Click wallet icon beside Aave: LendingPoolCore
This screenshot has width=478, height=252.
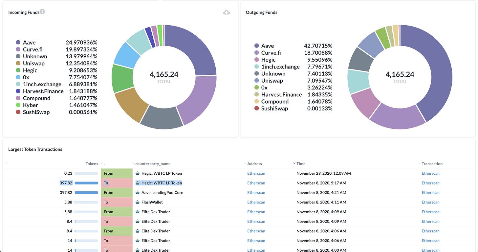click(138, 193)
